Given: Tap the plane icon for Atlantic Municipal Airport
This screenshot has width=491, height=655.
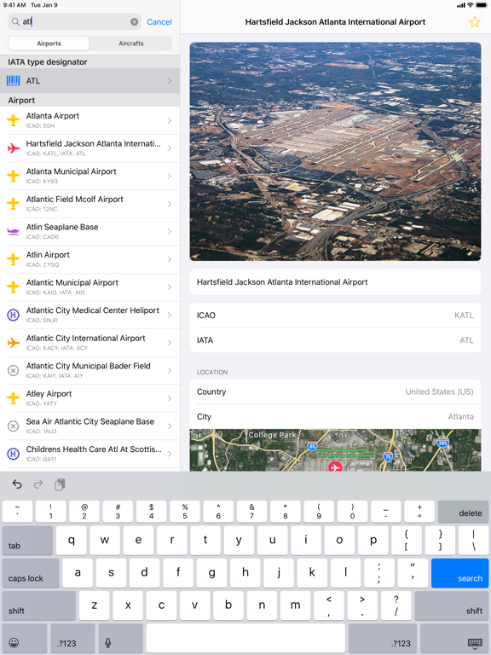Looking at the screenshot, I should (x=14, y=287).
